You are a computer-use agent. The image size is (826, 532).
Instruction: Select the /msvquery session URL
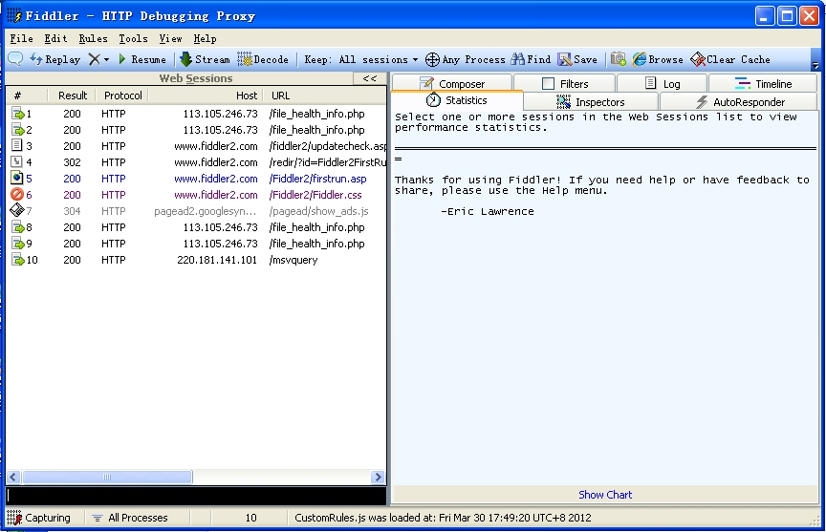click(293, 260)
